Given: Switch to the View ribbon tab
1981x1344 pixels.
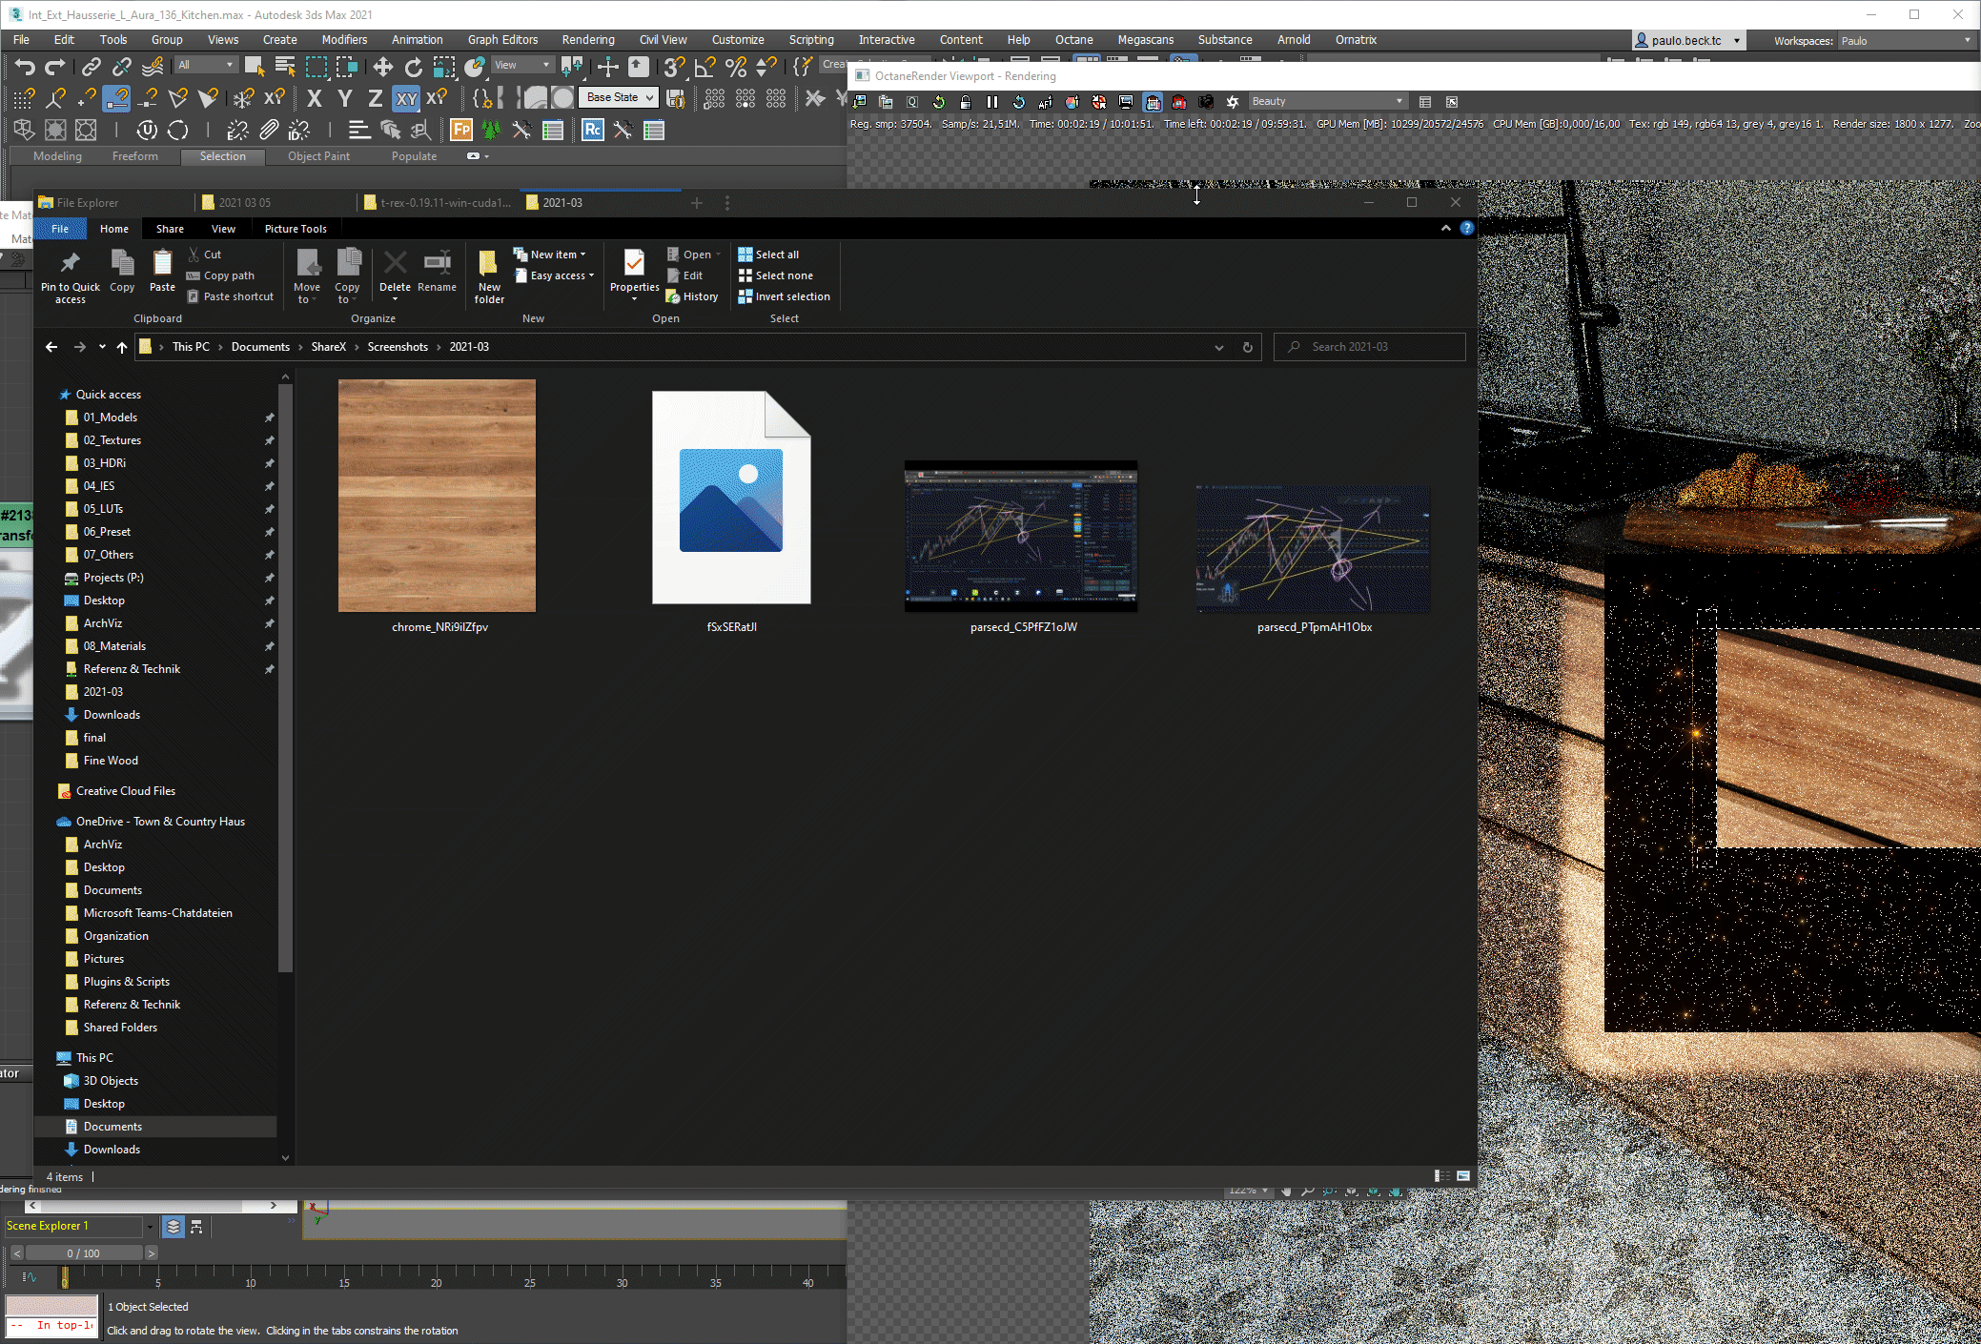Looking at the screenshot, I should pos(223,229).
